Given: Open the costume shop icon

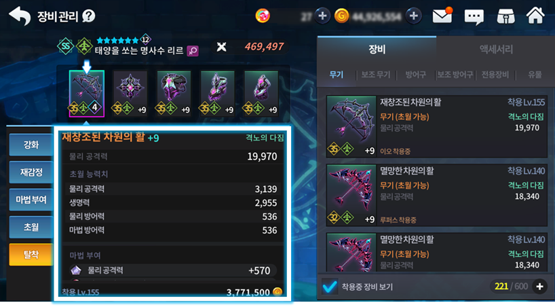Looking at the screenshot, I should tap(505, 16).
